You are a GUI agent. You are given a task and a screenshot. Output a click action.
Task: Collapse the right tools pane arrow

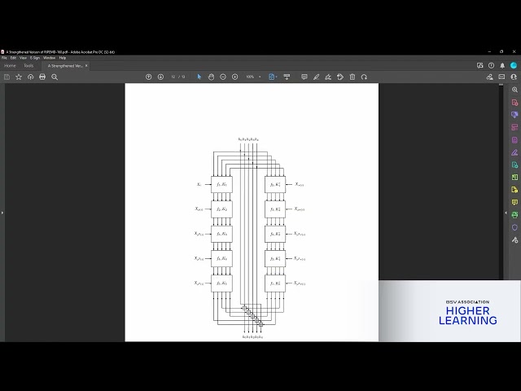(x=506, y=213)
